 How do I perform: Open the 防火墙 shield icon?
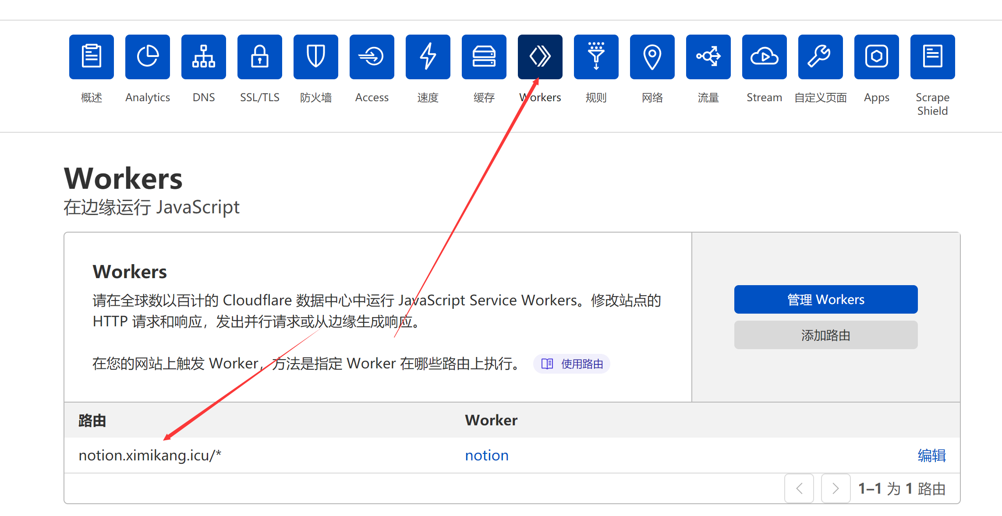tap(316, 57)
